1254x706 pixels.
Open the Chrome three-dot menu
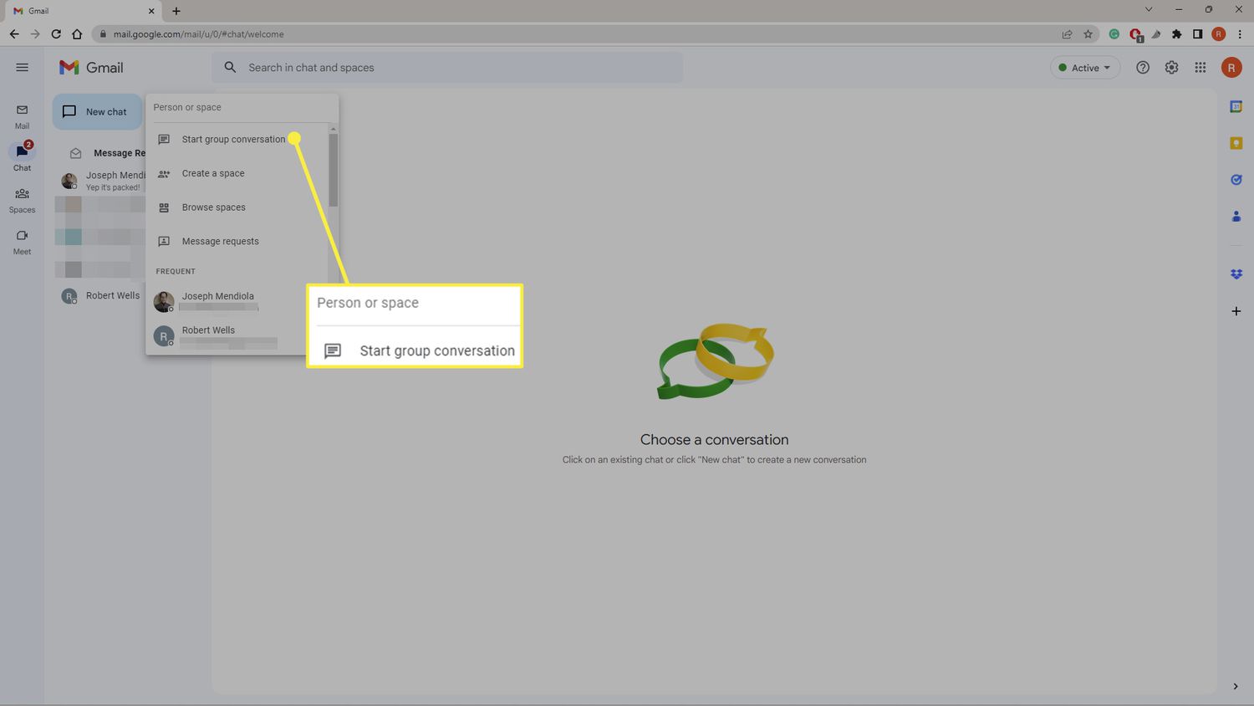click(x=1240, y=34)
